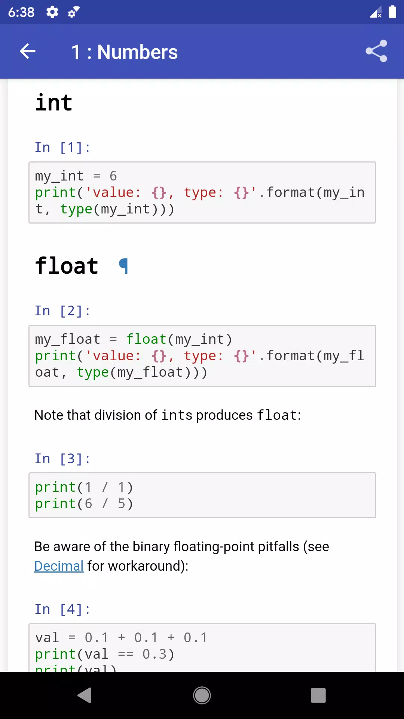
Task: Open recent apps square button
Action: (318, 695)
